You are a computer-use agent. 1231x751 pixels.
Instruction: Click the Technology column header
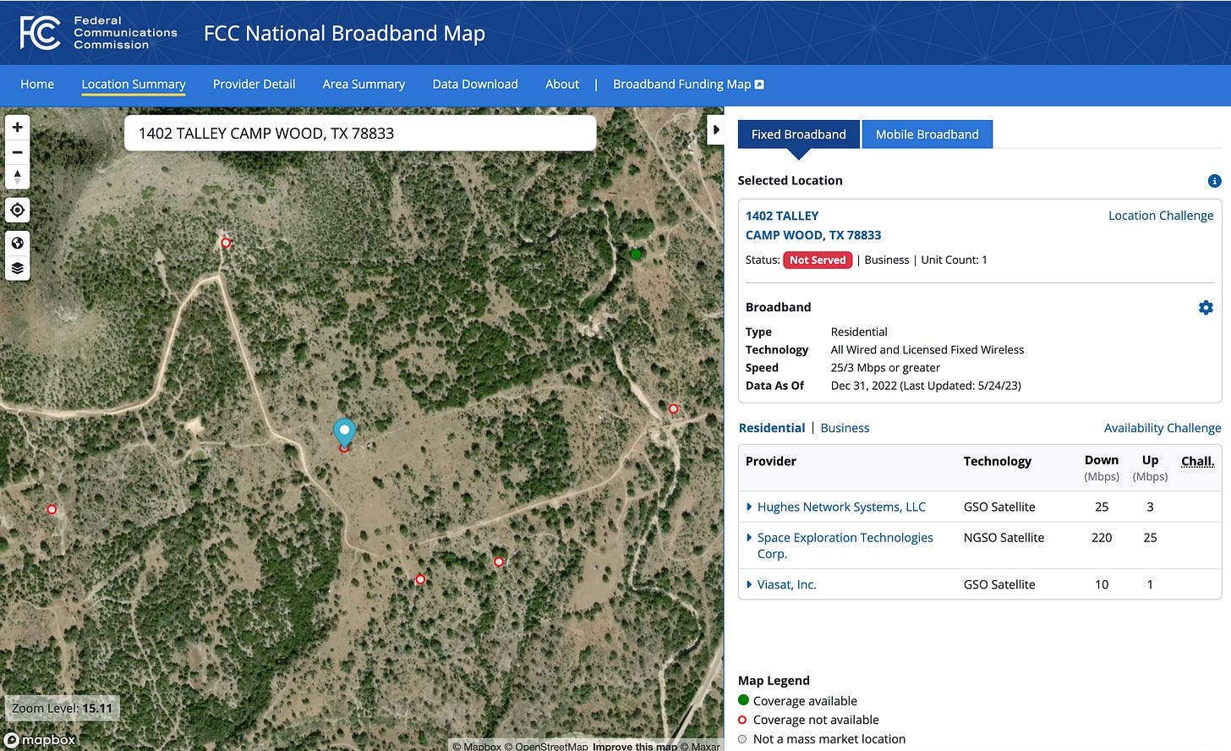pos(998,461)
